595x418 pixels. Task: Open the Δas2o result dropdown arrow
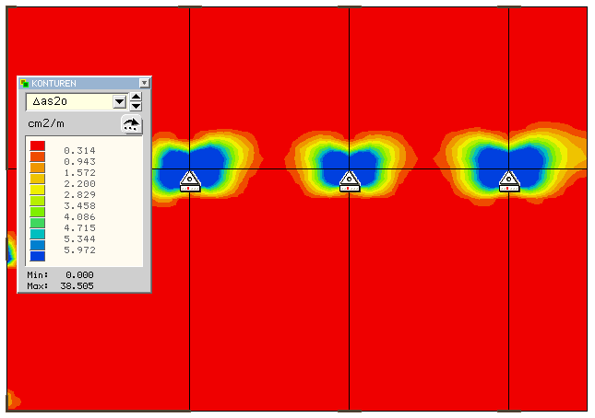[118, 102]
